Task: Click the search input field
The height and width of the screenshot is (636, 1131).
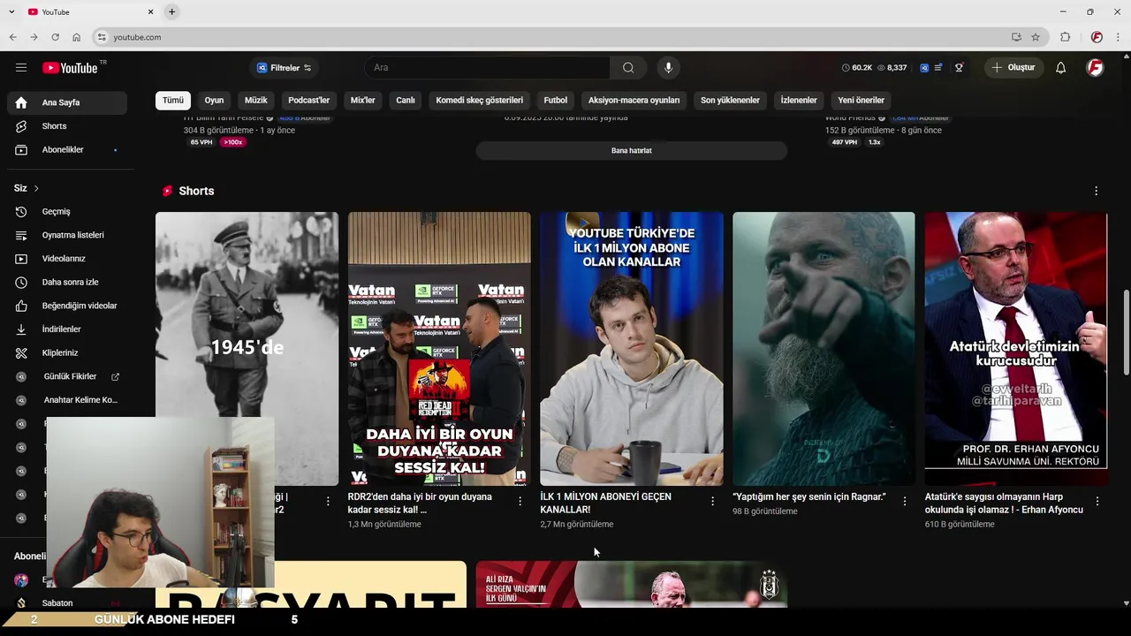Action: click(487, 68)
